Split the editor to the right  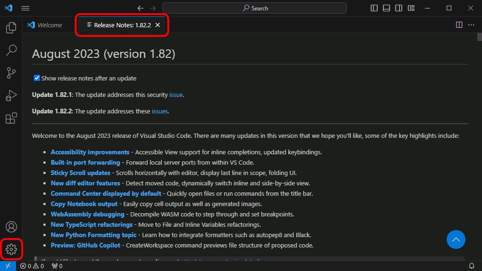(x=459, y=25)
